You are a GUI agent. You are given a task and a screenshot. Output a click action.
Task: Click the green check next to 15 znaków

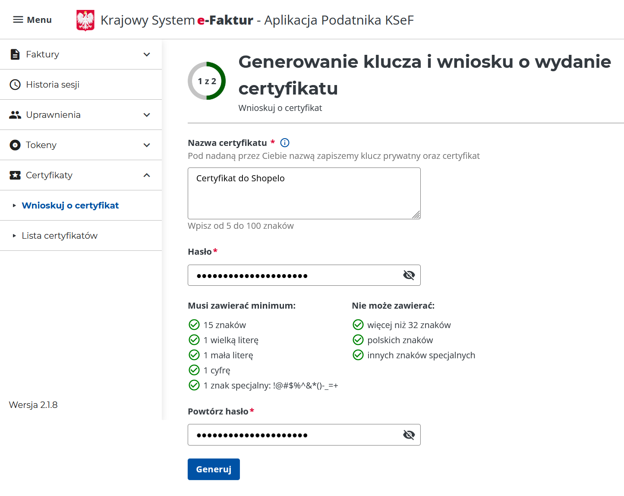coord(194,325)
